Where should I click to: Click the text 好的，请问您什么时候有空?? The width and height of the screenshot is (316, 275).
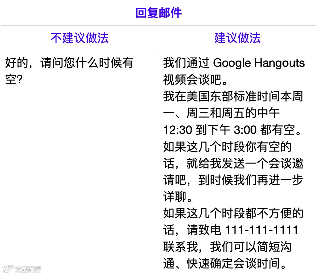pyautogui.click(x=69, y=71)
